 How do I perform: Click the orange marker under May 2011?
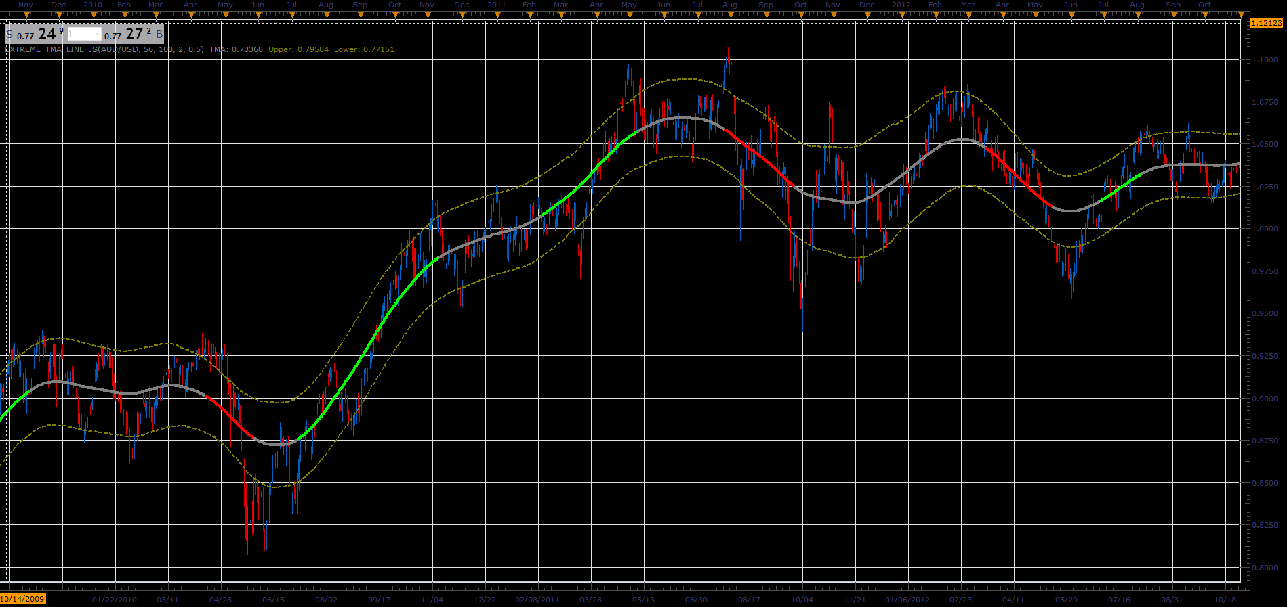(629, 14)
